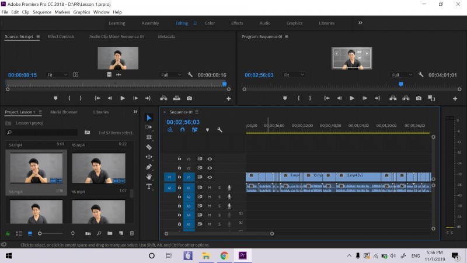467x263 pixels.
Task: Open Program monitor Full resolution dropdown
Action: pyautogui.click(x=402, y=75)
